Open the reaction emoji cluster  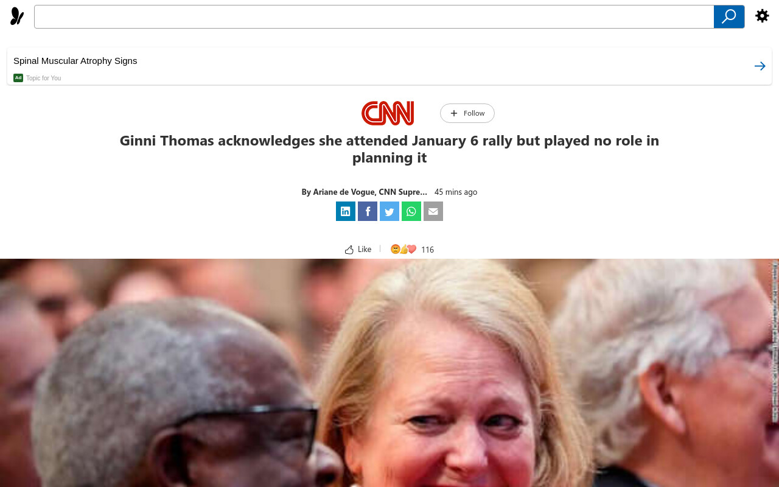click(x=403, y=249)
